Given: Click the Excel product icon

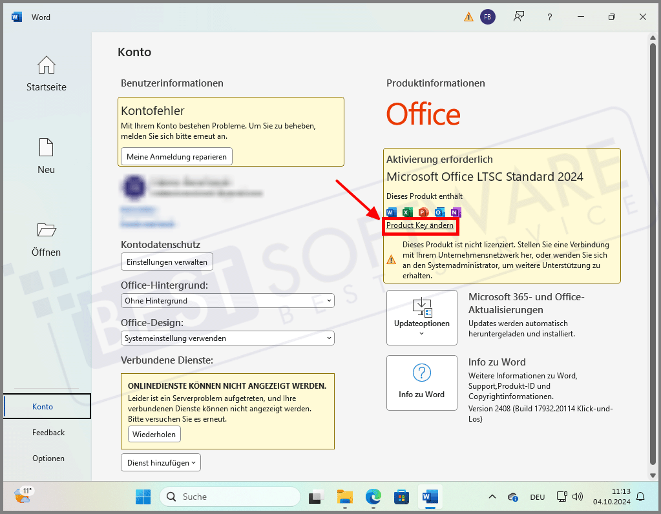Looking at the screenshot, I should coord(407,212).
